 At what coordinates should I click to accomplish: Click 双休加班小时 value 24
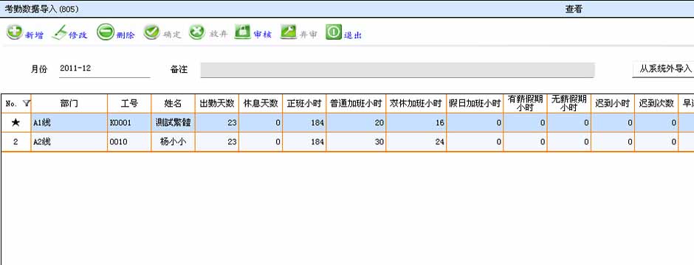pyautogui.click(x=416, y=142)
